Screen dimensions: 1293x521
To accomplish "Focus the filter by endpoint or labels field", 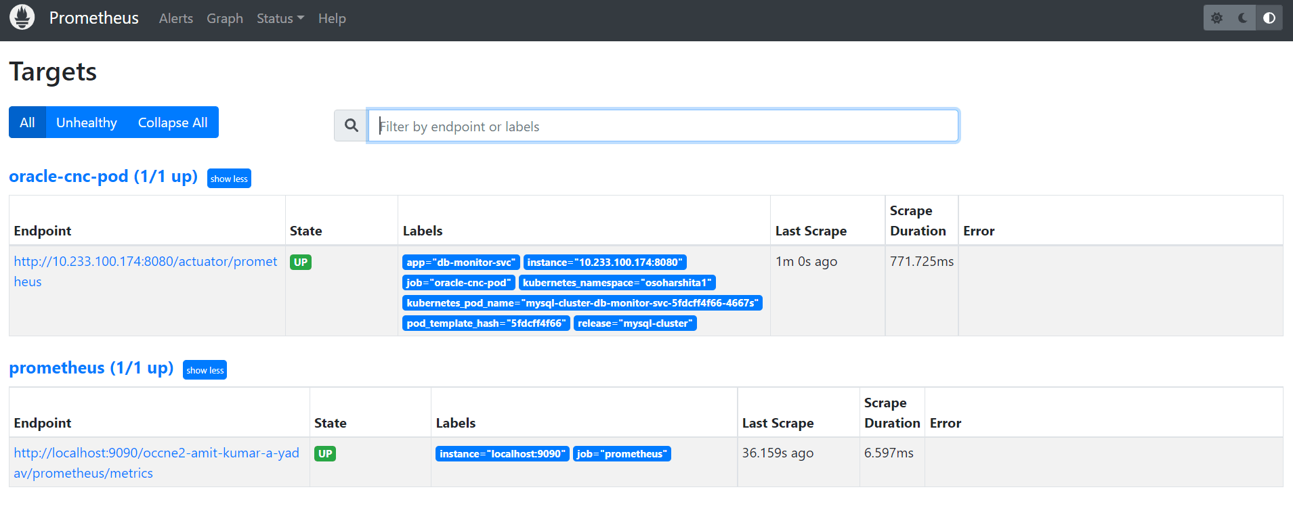I will click(x=663, y=126).
